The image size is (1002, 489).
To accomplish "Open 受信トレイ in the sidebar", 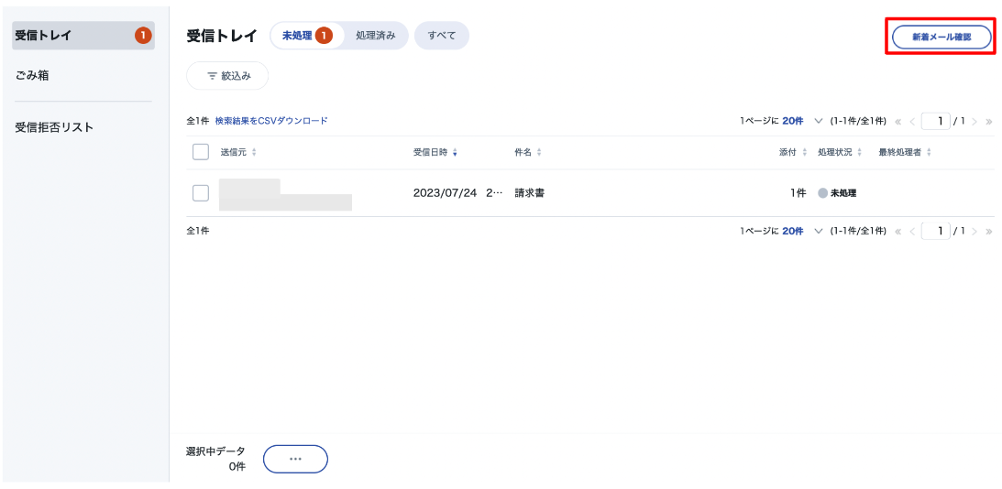I will tap(83, 36).
